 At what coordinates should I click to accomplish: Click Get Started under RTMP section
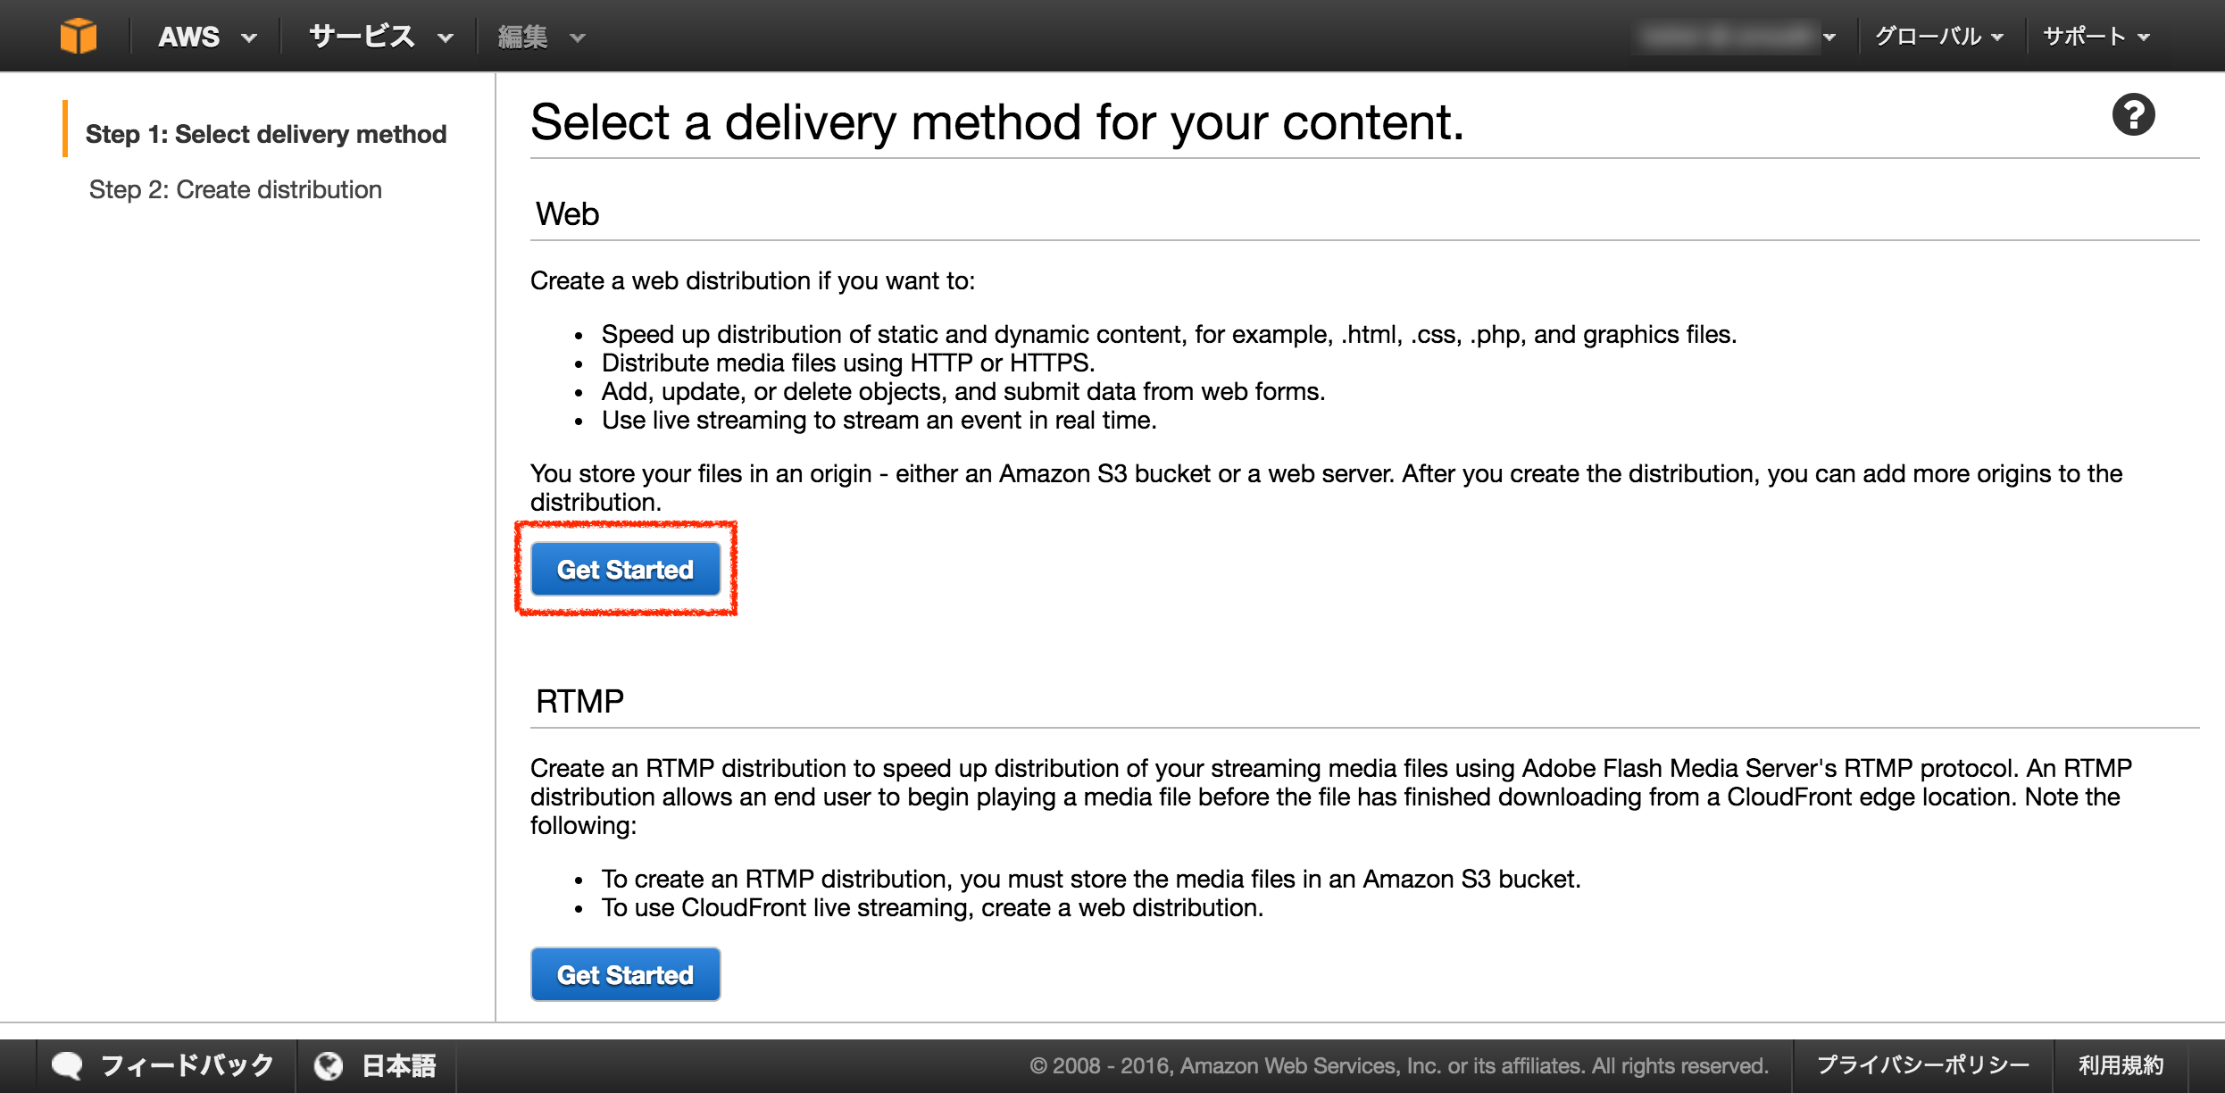click(x=625, y=974)
